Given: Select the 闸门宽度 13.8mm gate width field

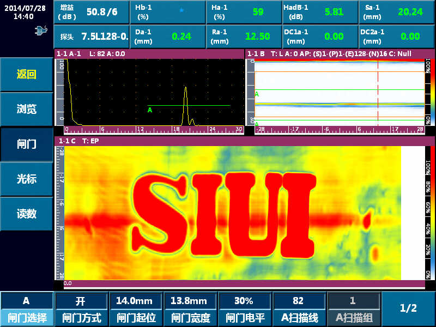Looking at the screenshot, I should tap(189, 308).
